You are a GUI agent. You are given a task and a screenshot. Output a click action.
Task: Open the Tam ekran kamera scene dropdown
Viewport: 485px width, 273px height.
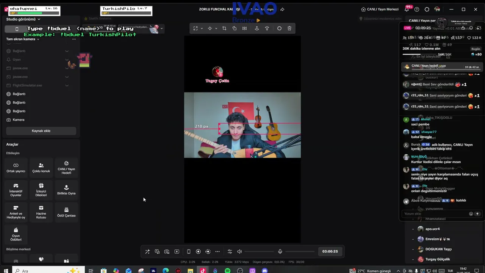[23, 39]
